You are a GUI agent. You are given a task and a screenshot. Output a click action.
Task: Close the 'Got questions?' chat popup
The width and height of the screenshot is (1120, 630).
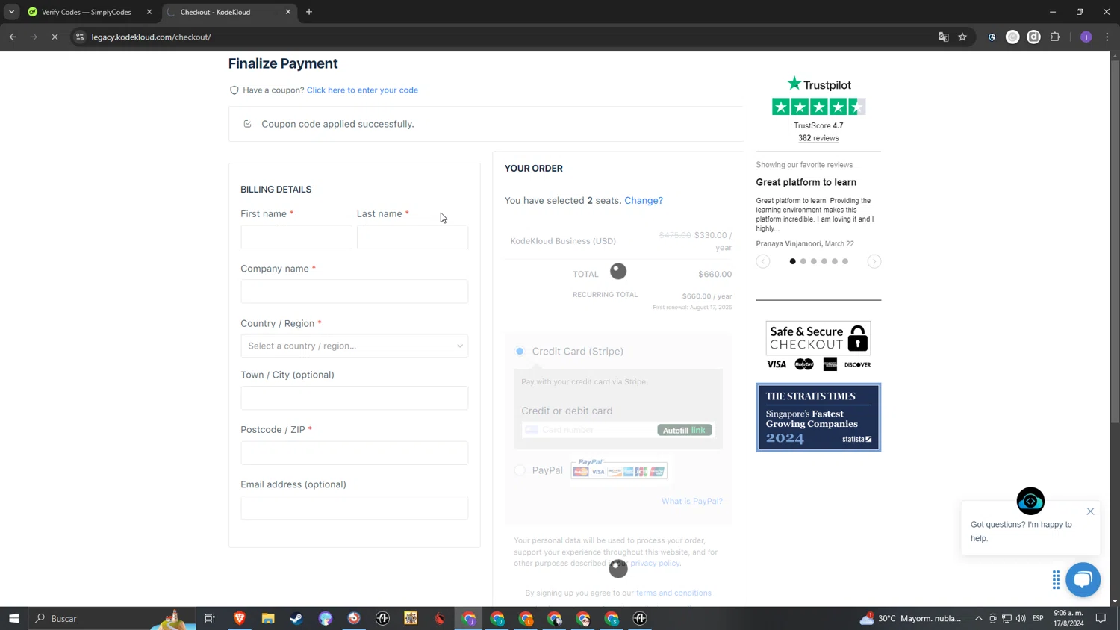[x=1090, y=511]
